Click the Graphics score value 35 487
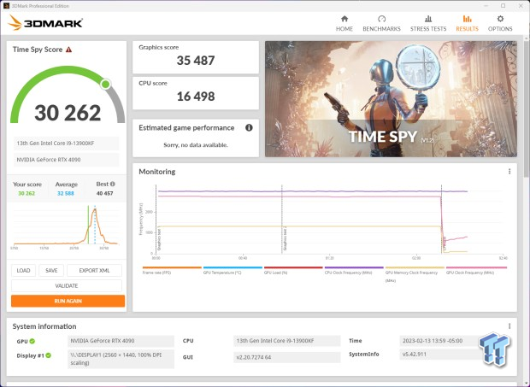 [x=196, y=61]
